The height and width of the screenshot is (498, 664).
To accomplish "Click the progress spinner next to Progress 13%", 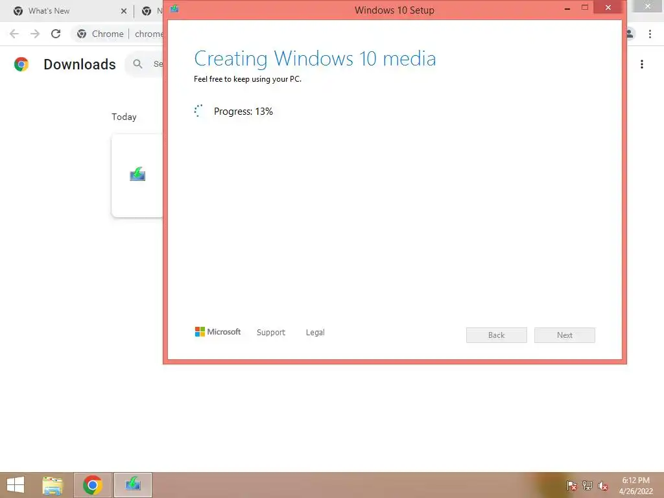I will tap(198, 111).
